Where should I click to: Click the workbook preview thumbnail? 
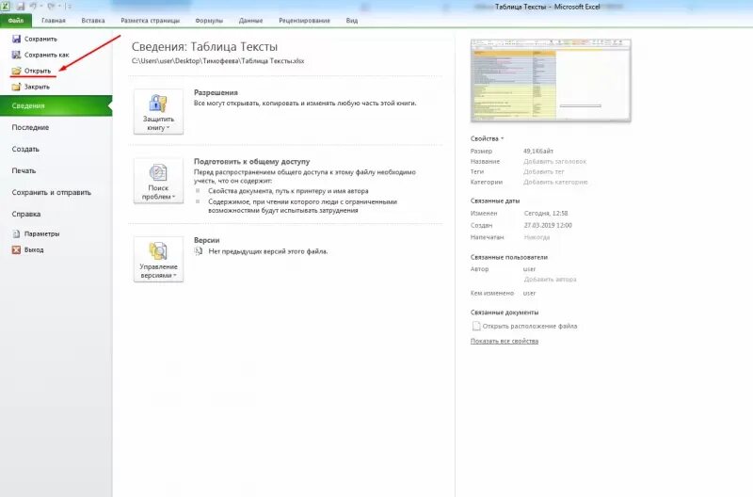pos(551,80)
